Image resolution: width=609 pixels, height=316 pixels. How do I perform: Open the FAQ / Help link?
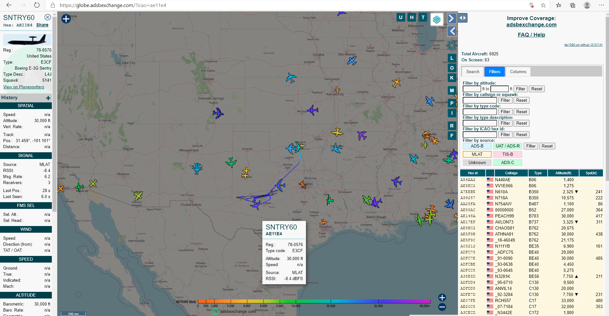coord(531,35)
